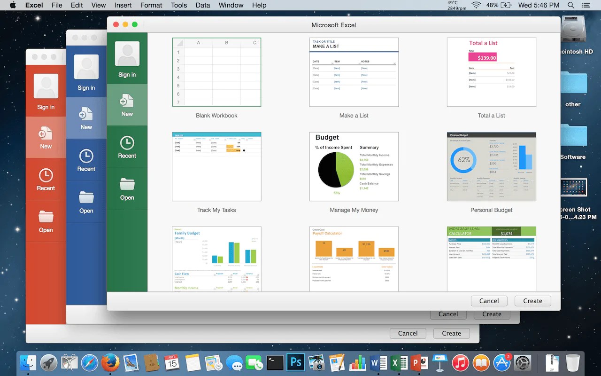This screenshot has width=601, height=376.
Task: Click Cancel in the PowerPoint window
Action: [x=408, y=333]
